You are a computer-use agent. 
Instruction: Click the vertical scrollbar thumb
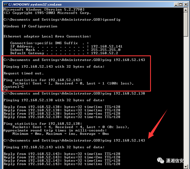point(186,24)
